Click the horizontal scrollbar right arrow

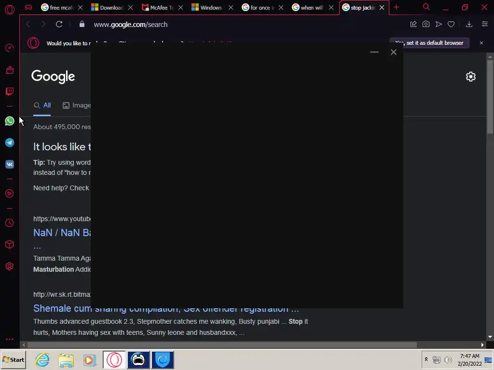click(x=482, y=345)
